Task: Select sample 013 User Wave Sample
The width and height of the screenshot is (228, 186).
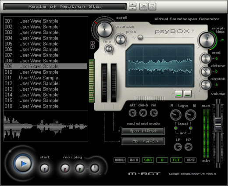Action: click(x=46, y=89)
